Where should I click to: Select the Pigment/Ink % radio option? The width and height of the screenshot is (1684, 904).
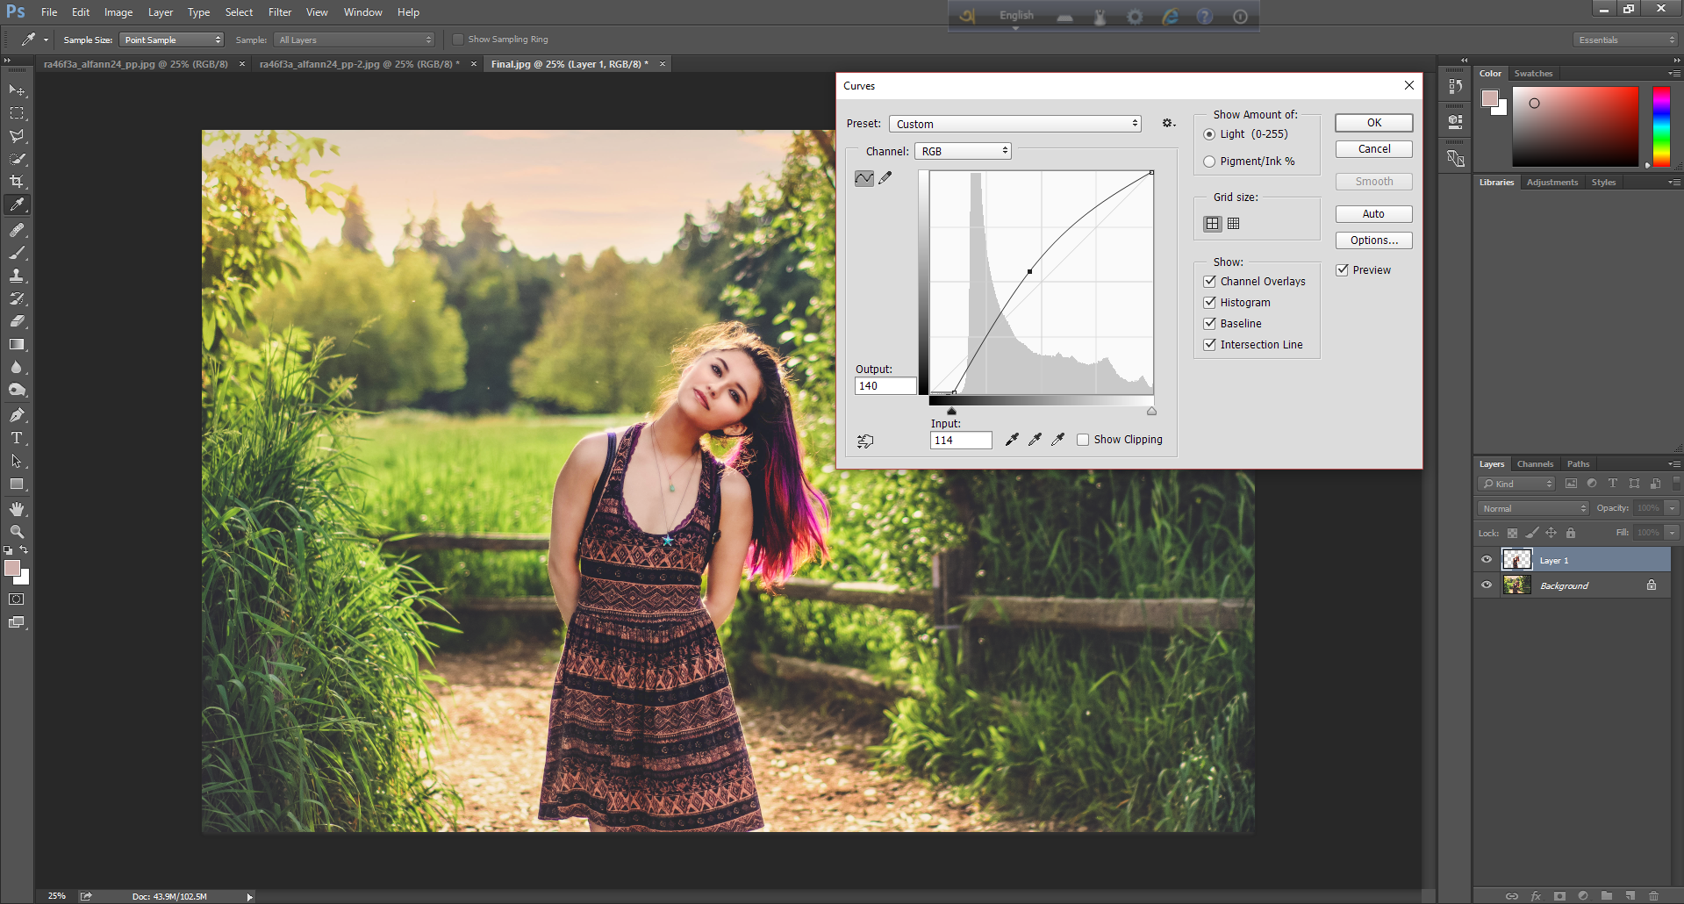click(1209, 161)
